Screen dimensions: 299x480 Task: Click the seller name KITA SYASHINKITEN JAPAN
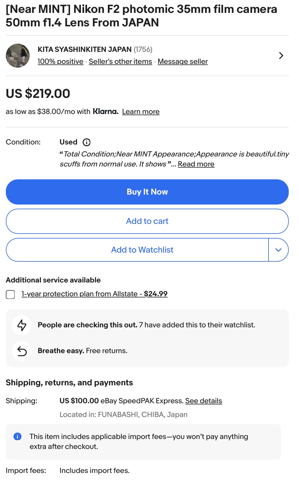[x=84, y=50]
